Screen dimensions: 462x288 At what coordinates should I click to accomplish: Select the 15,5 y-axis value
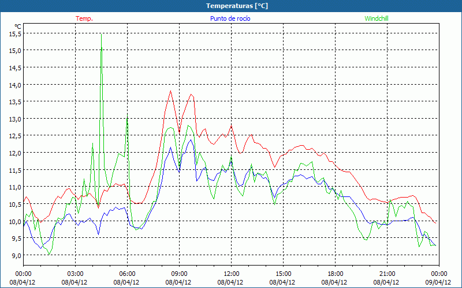(16, 34)
